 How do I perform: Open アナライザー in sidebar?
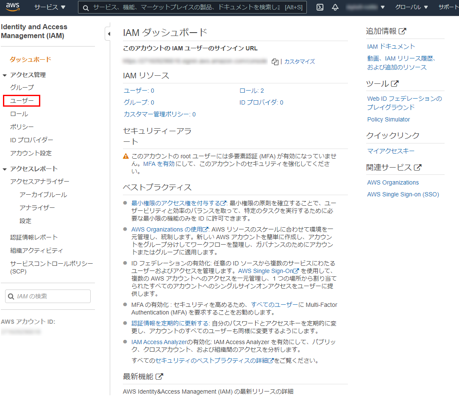point(37,208)
